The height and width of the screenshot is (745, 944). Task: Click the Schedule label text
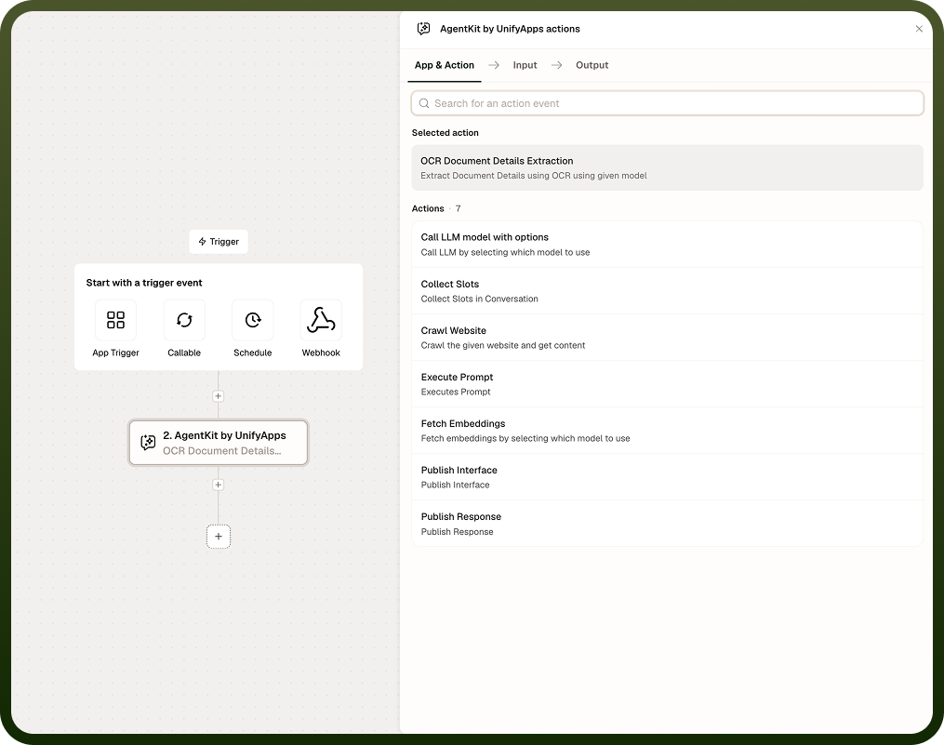(253, 353)
